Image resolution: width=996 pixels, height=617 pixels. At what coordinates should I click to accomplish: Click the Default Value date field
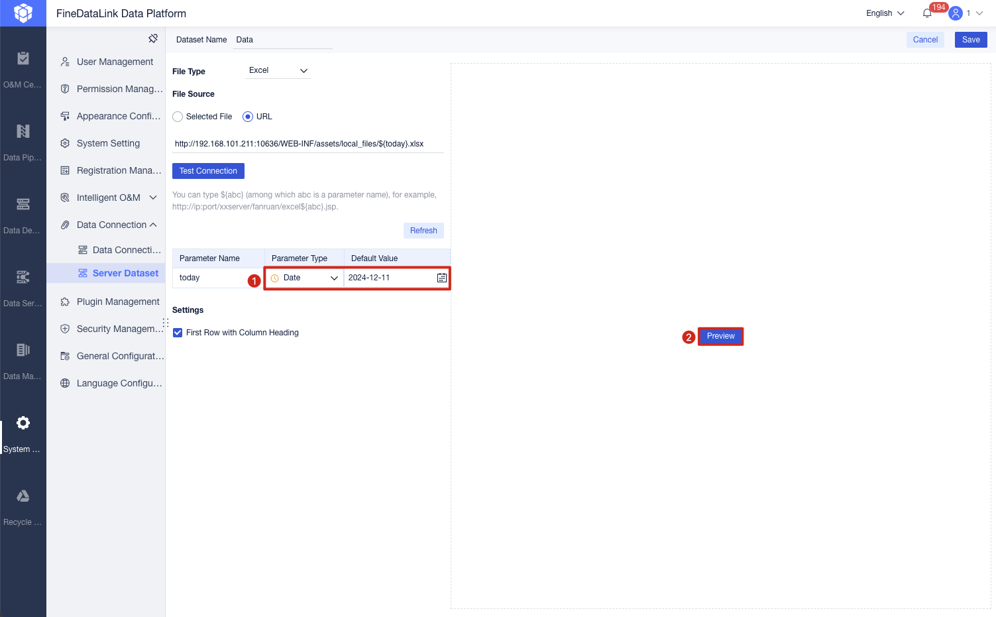(x=396, y=278)
